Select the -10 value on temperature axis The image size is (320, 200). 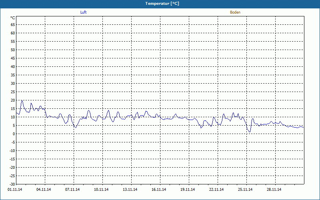tap(12, 151)
